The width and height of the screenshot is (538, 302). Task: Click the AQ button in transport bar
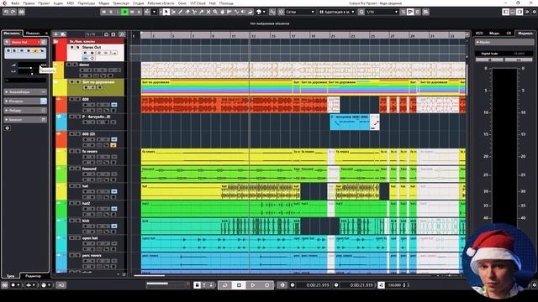click(61, 285)
